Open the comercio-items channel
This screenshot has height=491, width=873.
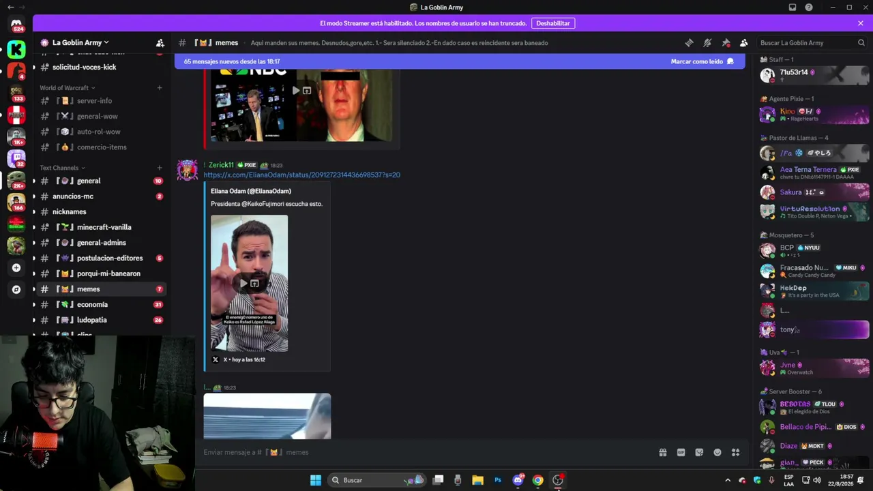tap(102, 147)
